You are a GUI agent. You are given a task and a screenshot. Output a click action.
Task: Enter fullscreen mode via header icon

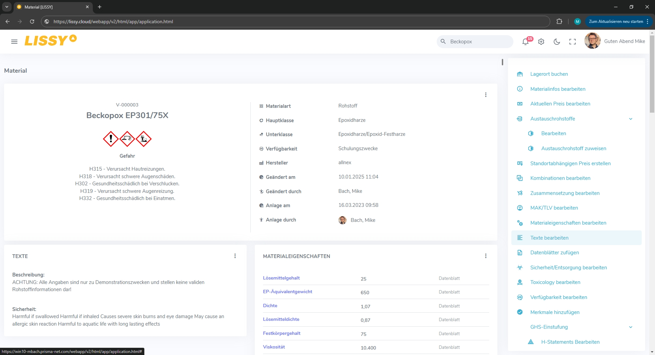572,42
